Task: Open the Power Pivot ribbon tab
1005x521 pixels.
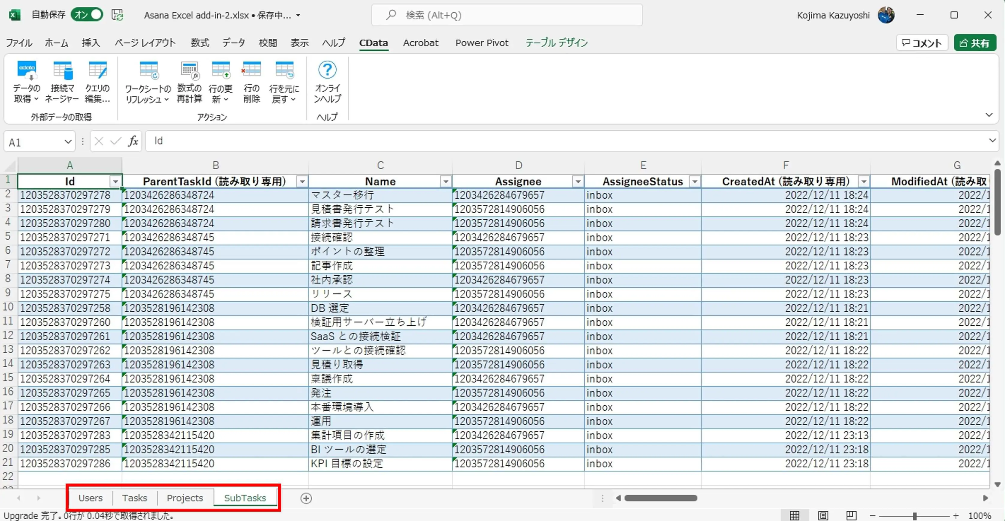Action: point(481,43)
